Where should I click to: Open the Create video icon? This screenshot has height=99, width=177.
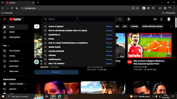pyautogui.click(x=155, y=19)
